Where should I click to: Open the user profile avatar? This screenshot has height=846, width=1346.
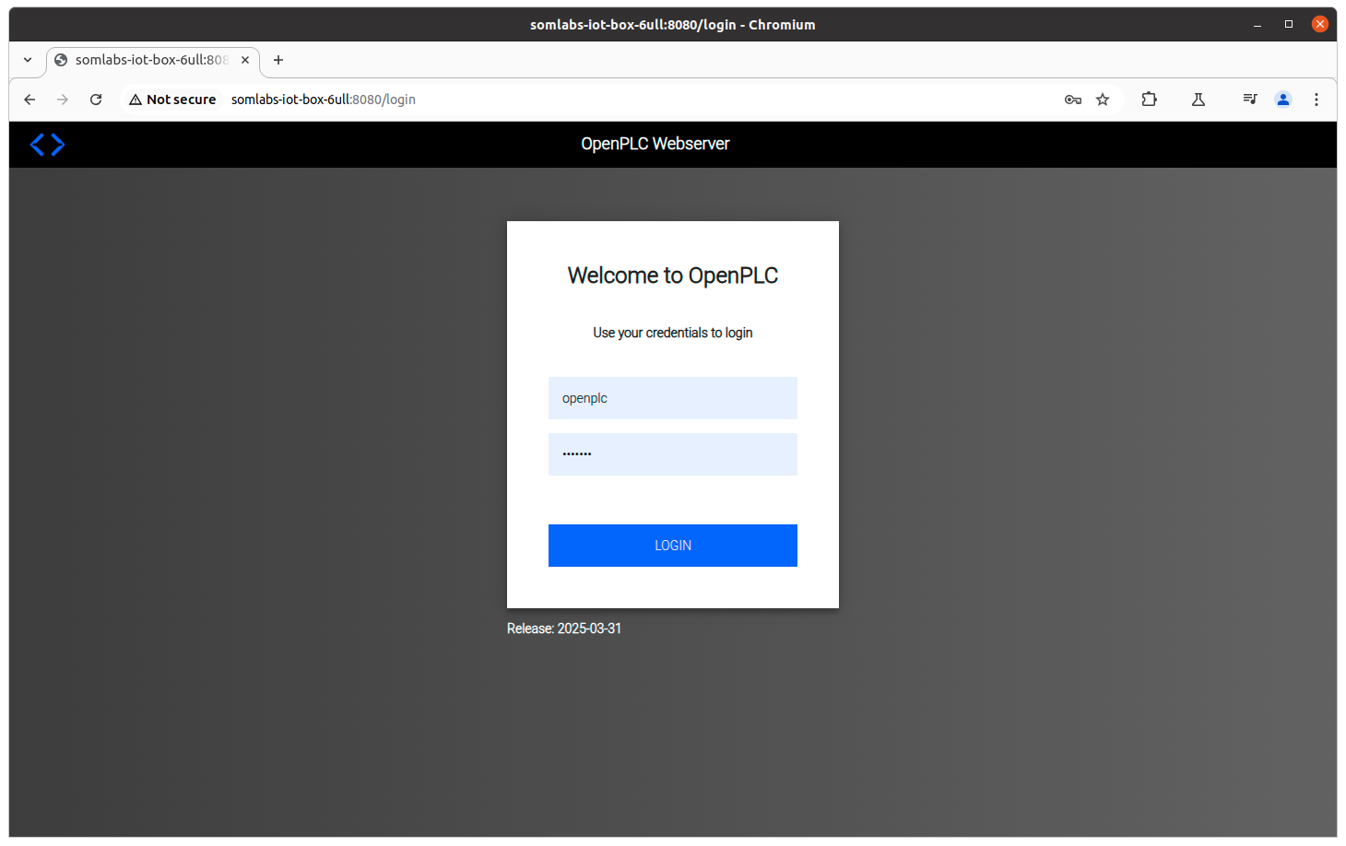pos(1282,100)
